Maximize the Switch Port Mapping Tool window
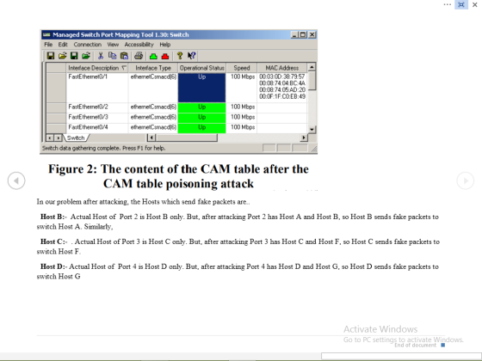This screenshot has width=482, height=361. coord(303,34)
